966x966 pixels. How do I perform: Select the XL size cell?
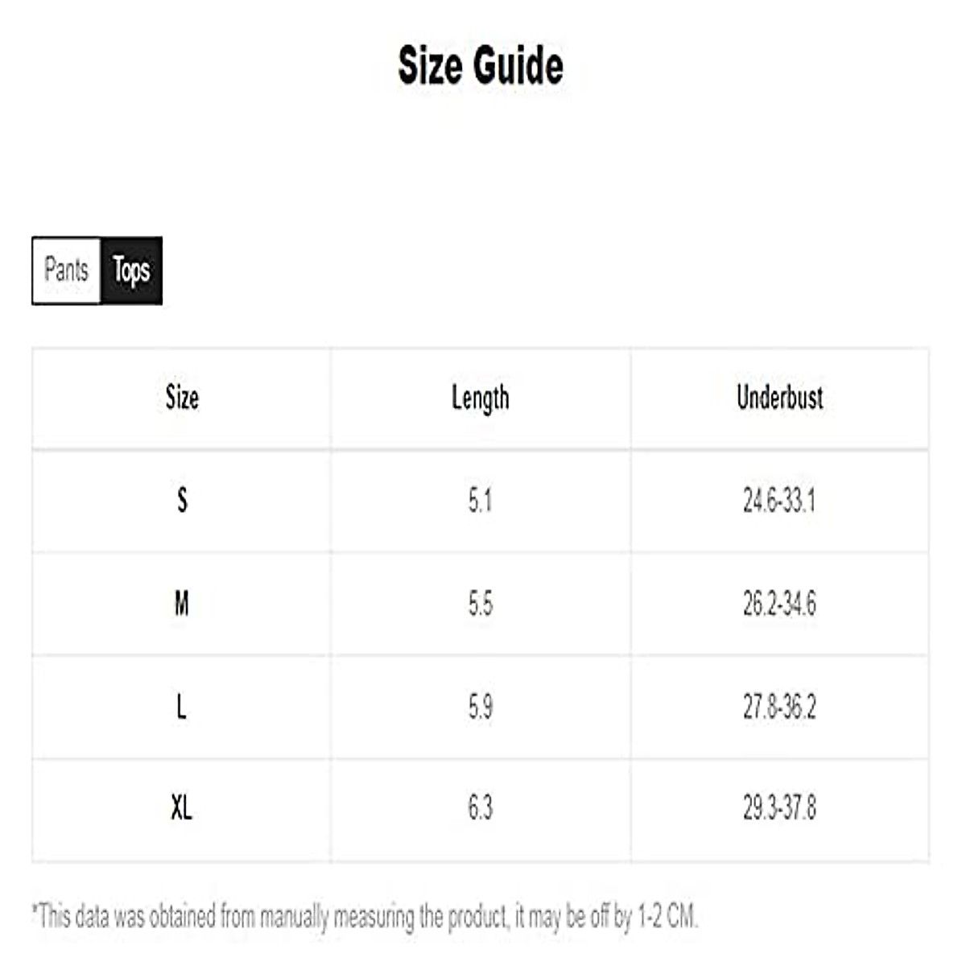click(x=182, y=807)
